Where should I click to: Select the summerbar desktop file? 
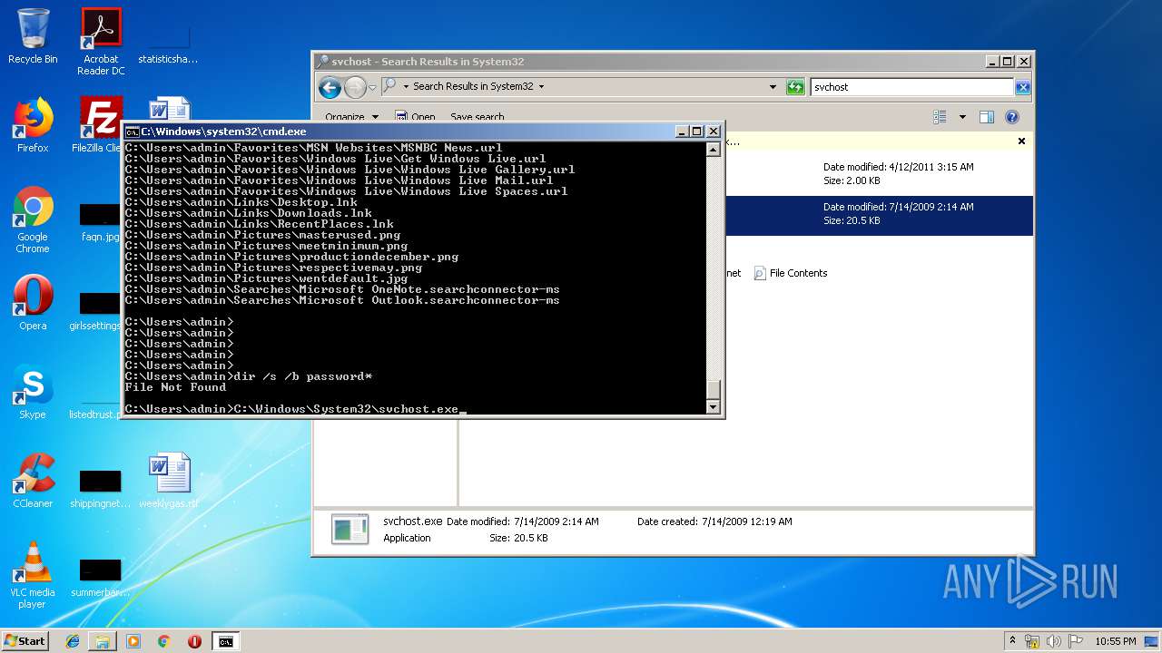(x=100, y=577)
